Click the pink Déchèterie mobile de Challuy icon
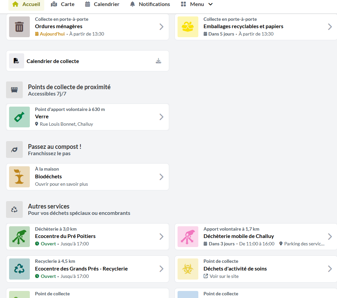This screenshot has height=298, width=337. tap(188, 237)
